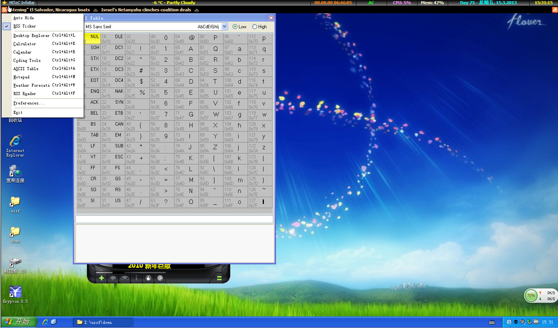Open Preferences... from the InfoBar menu
This screenshot has height=328, width=558.
(43, 103)
